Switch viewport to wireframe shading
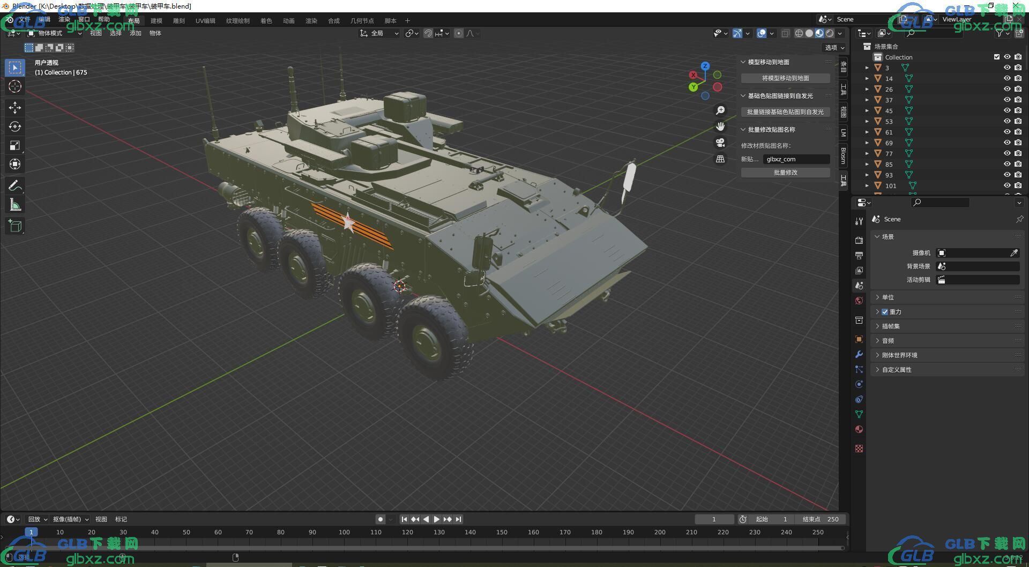The height and width of the screenshot is (567, 1029). pyautogui.click(x=799, y=33)
